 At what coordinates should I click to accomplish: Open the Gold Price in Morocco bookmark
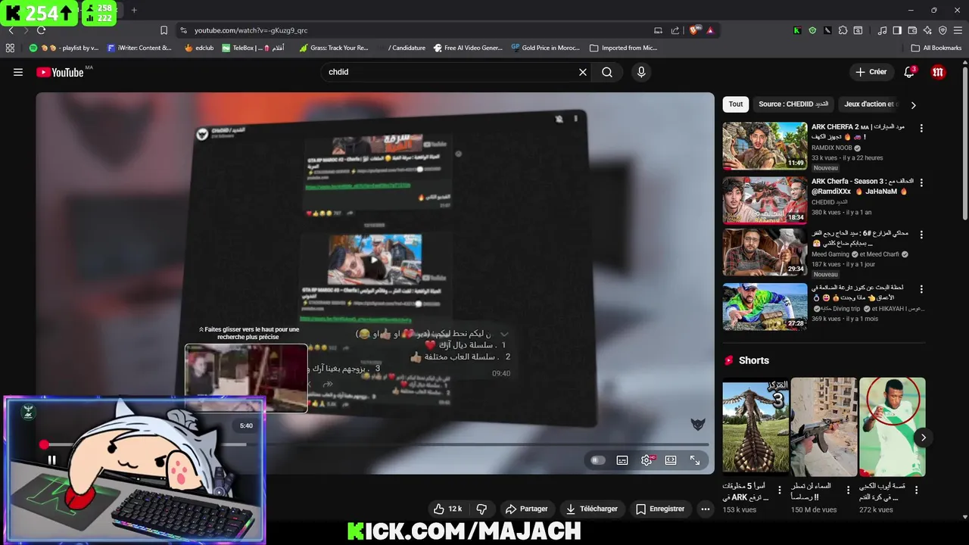(545, 48)
